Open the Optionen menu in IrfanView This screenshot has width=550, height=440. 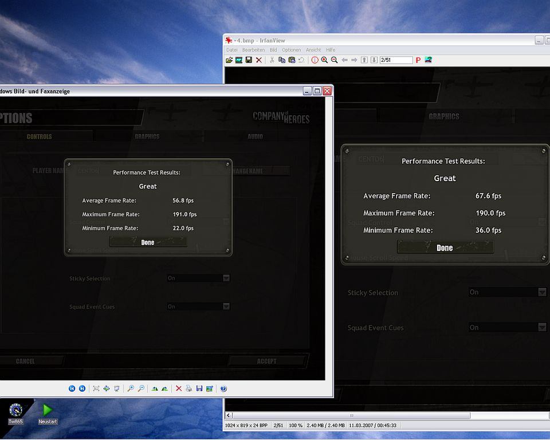point(291,50)
